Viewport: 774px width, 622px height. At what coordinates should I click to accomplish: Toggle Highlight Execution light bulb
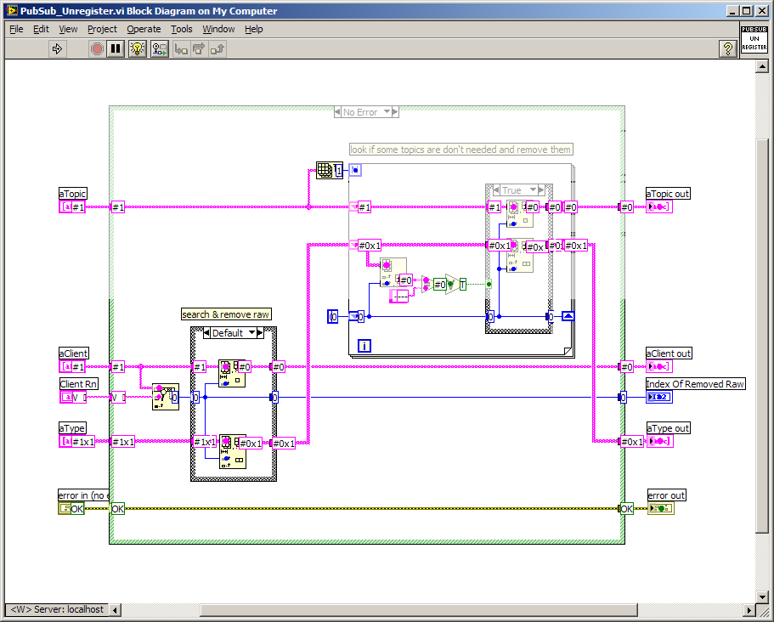point(137,49)
